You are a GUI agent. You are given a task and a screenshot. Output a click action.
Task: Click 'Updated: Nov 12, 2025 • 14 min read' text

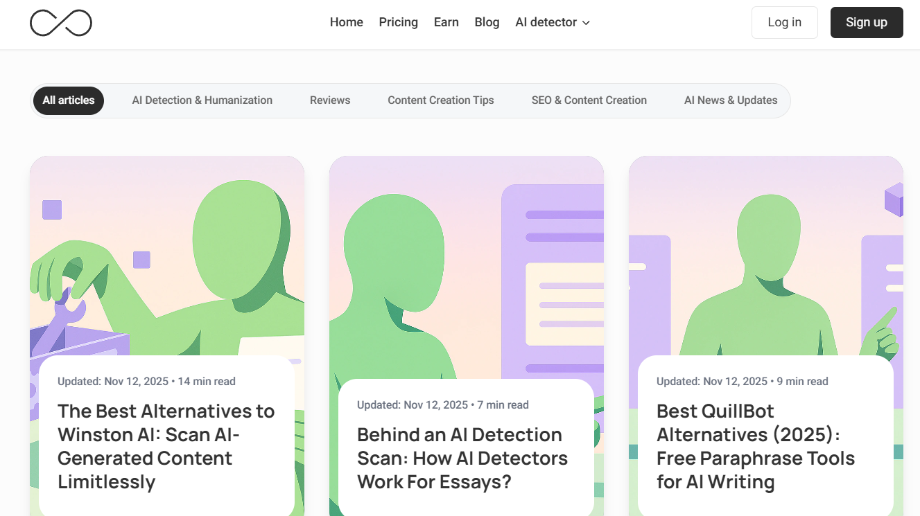tap(146, 382)
